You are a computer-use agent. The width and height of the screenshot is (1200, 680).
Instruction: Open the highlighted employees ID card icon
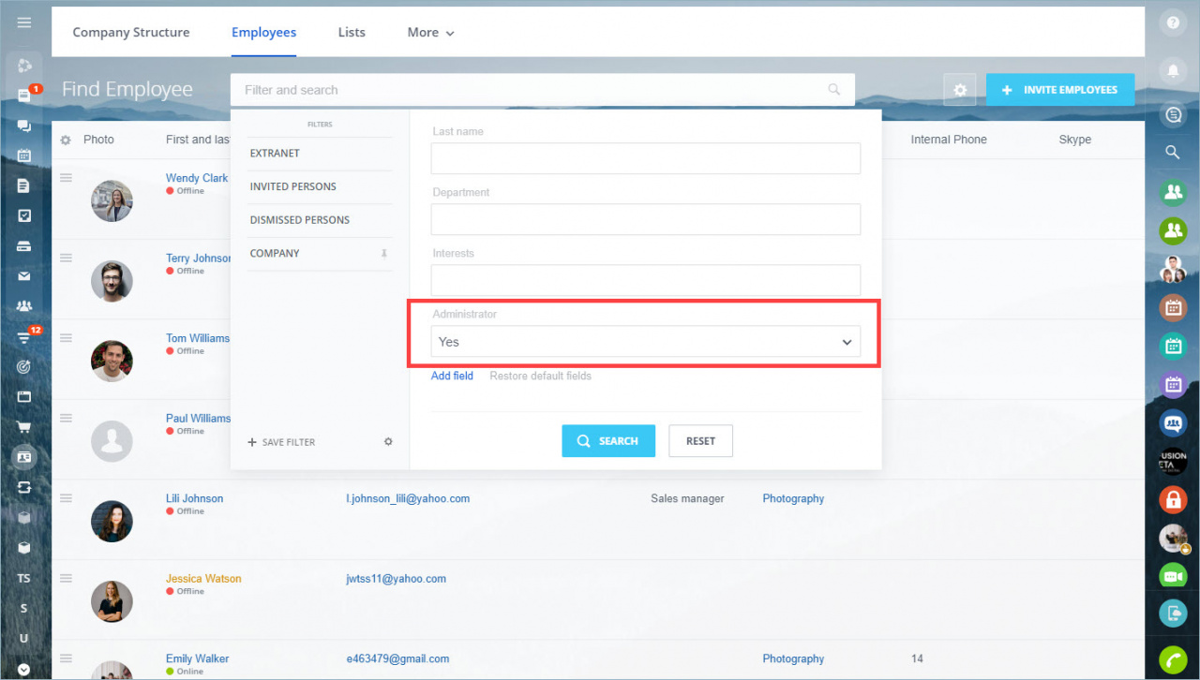24,457
